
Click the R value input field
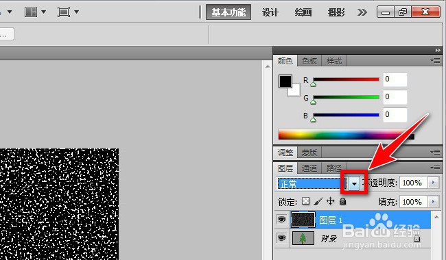395,79
